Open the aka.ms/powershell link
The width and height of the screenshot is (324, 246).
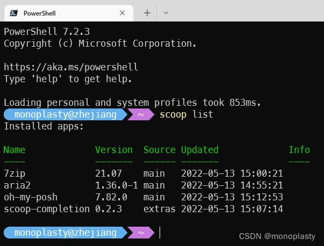[x=71, y=68]
